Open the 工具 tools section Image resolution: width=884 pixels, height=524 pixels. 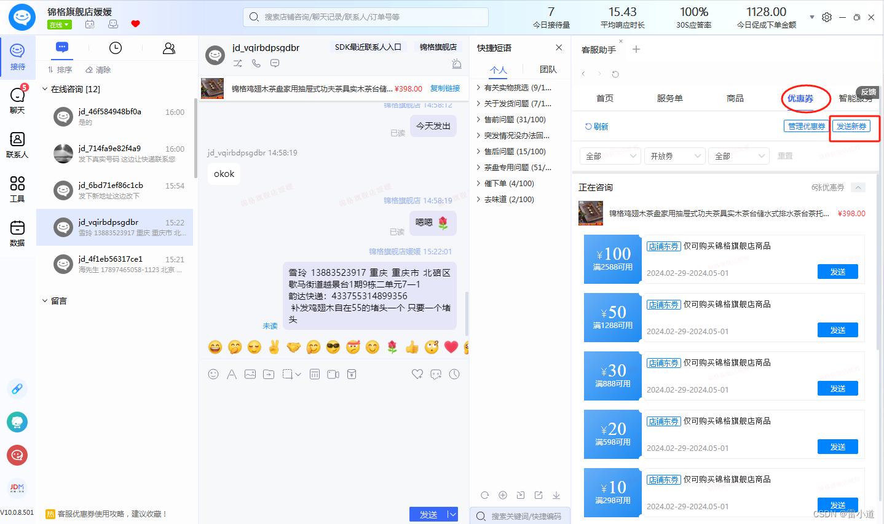coord(17,189)
